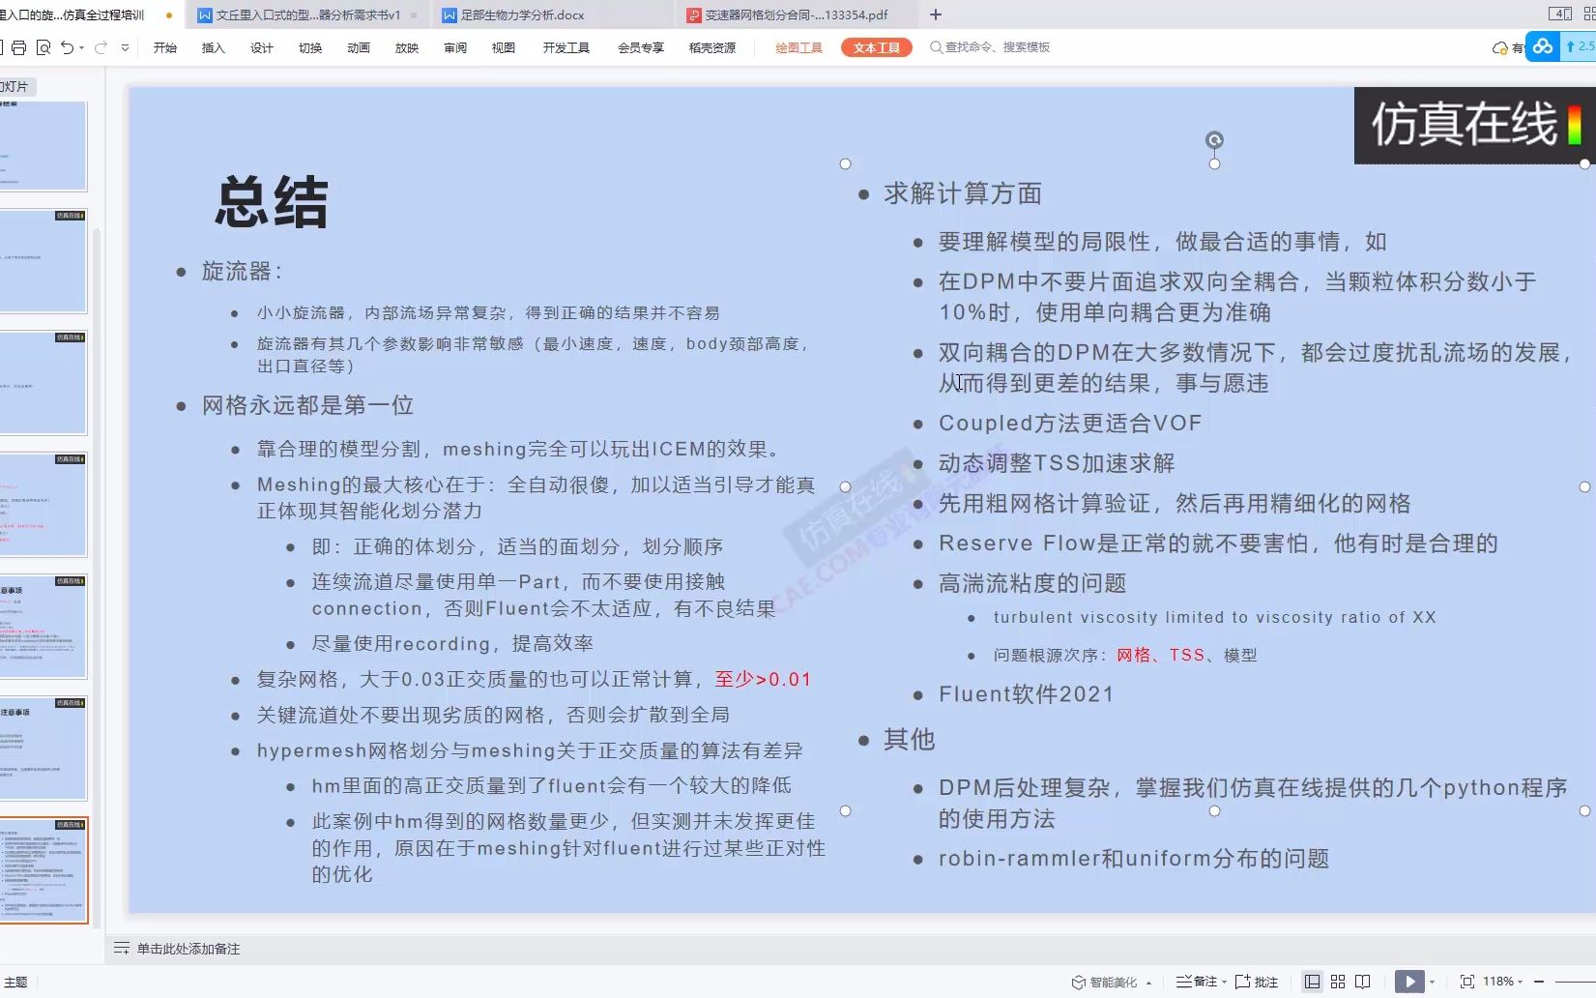Open the 切换 ribbon tab
Viewport: 1596px width, 998px height.
click(x=310, y=47)
